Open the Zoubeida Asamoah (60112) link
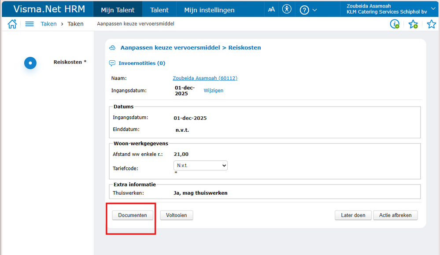This screenshot has width=440, height=255. point(205,78)
